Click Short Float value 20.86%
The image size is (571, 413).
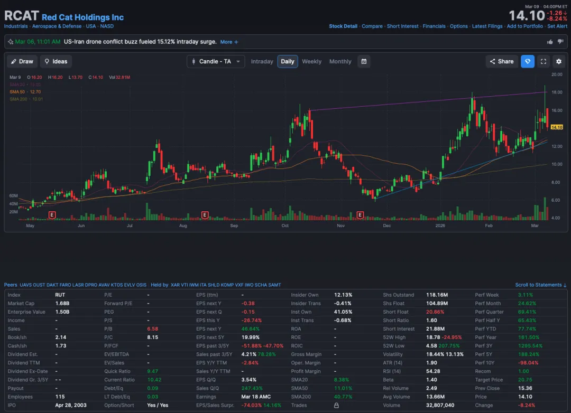(x=435, y=312)
